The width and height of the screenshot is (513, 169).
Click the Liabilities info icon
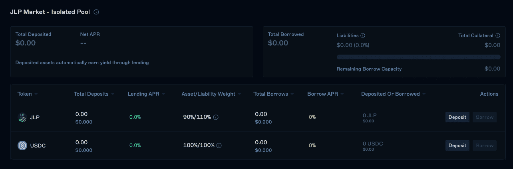(x=363, y=35)
